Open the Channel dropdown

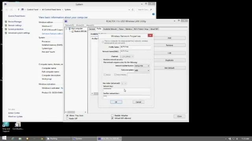[127, 56]
